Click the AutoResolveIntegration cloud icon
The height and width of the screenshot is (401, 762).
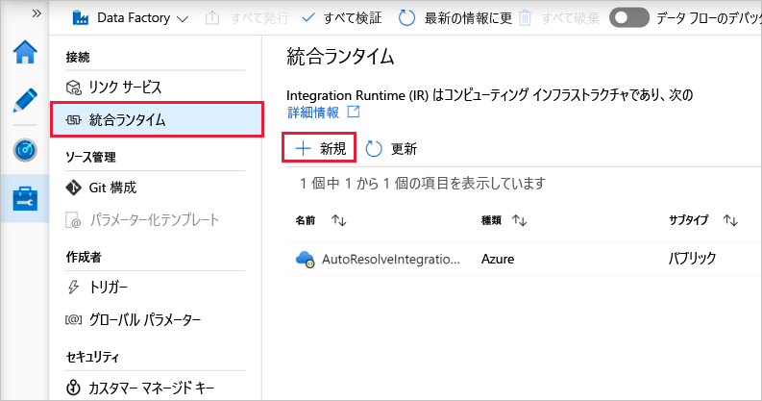tap(306, 259)
